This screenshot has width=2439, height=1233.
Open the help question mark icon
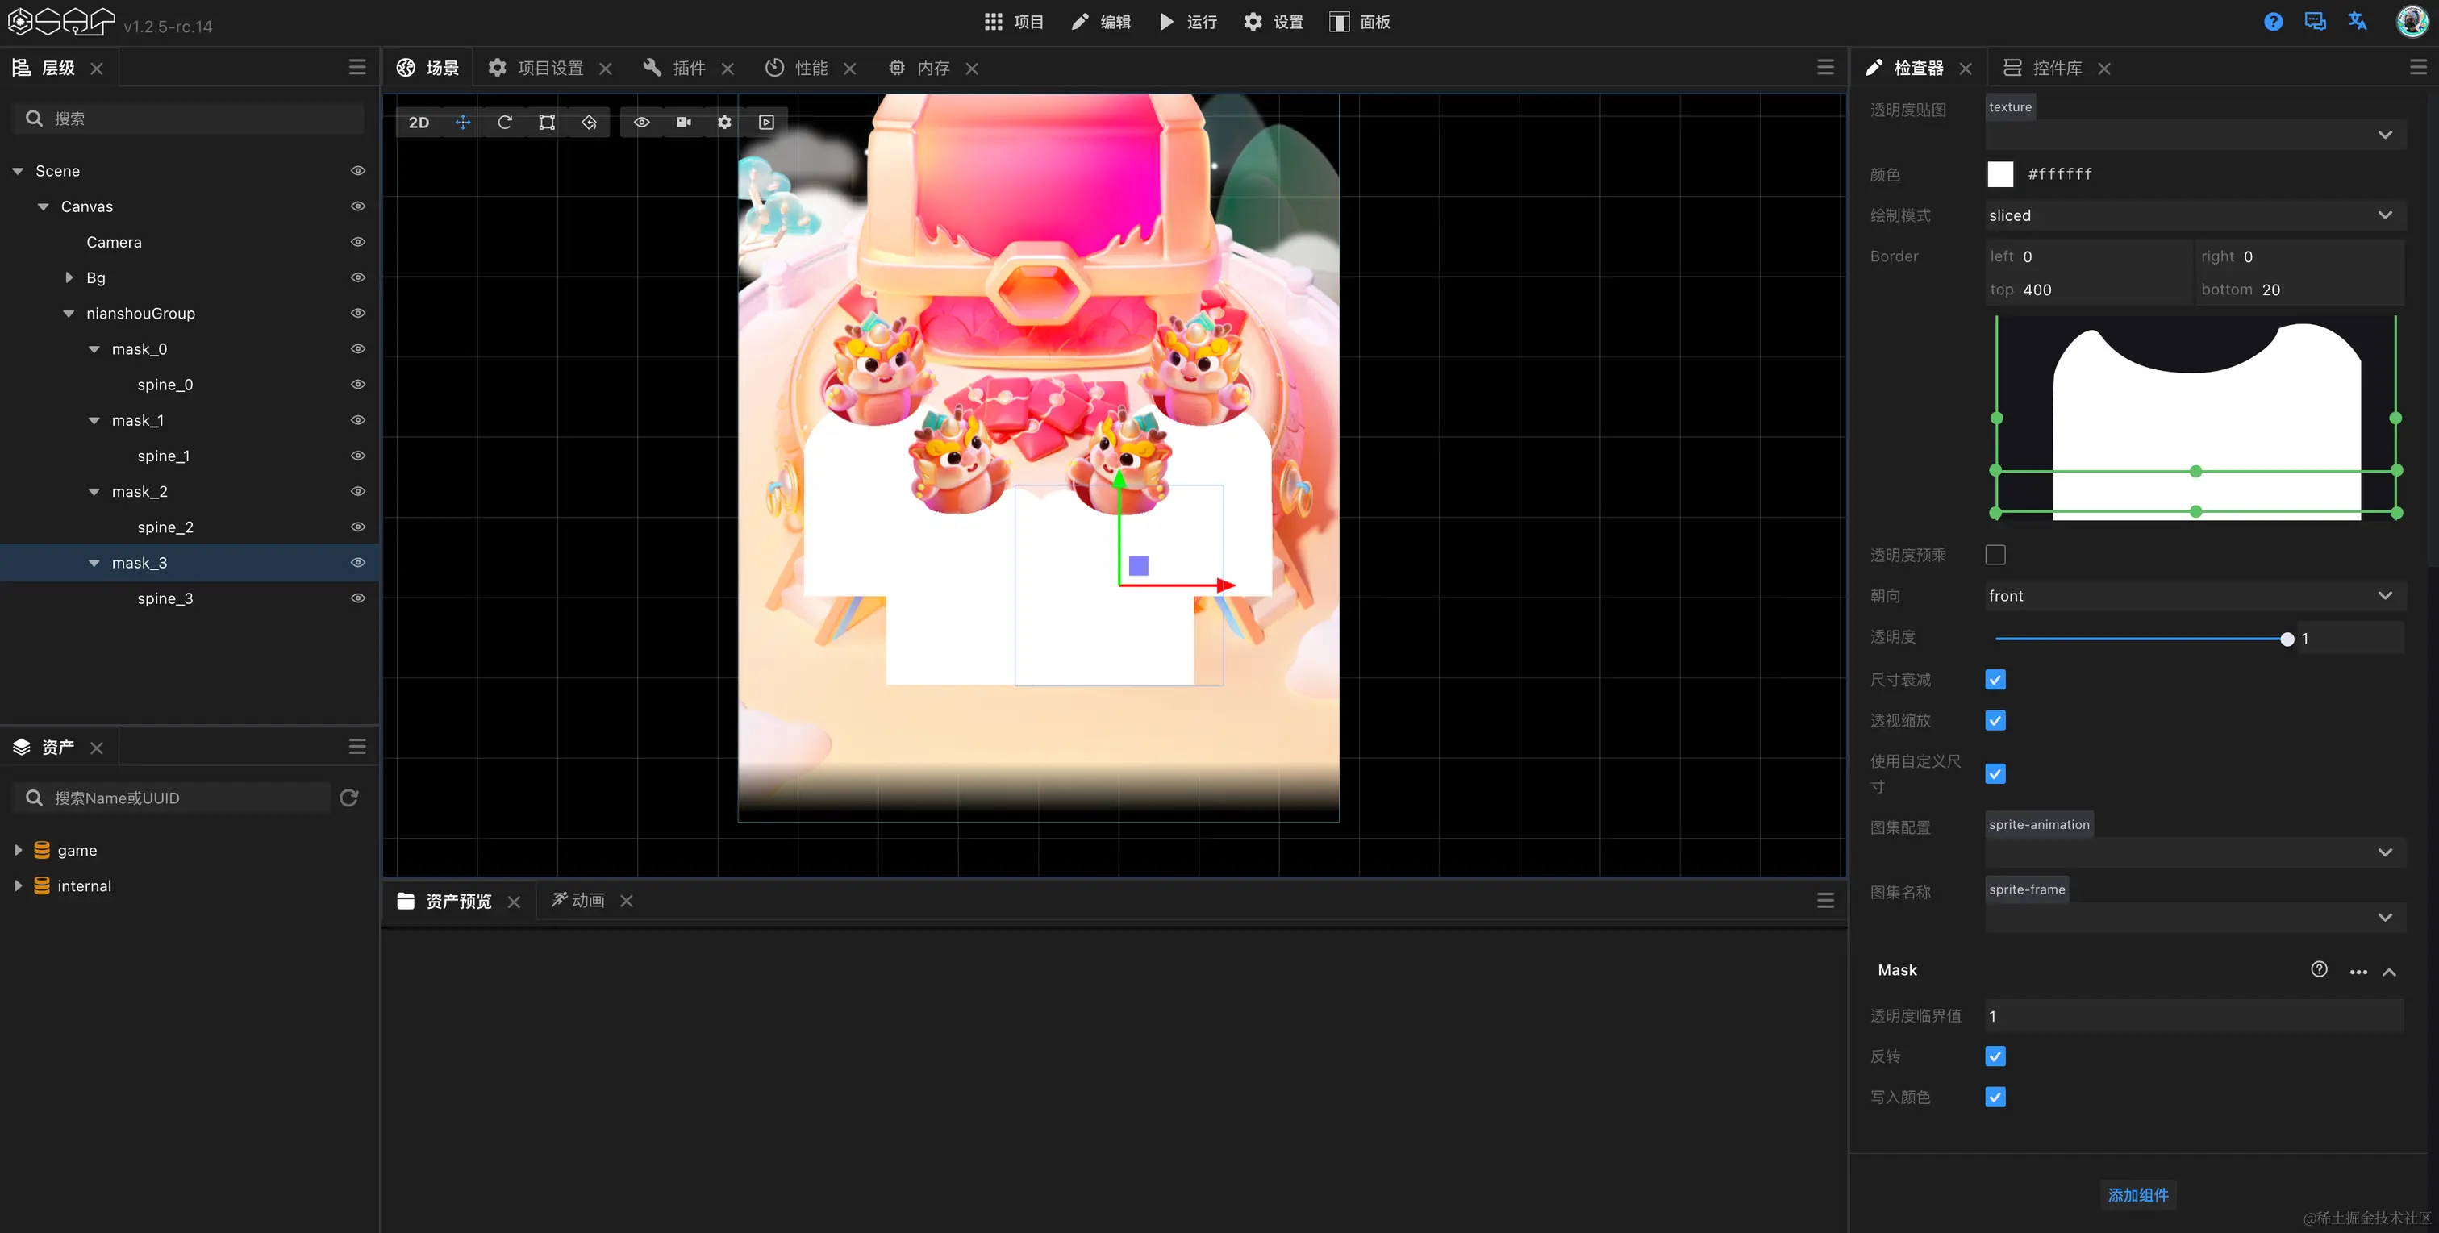click(2272, 22)
